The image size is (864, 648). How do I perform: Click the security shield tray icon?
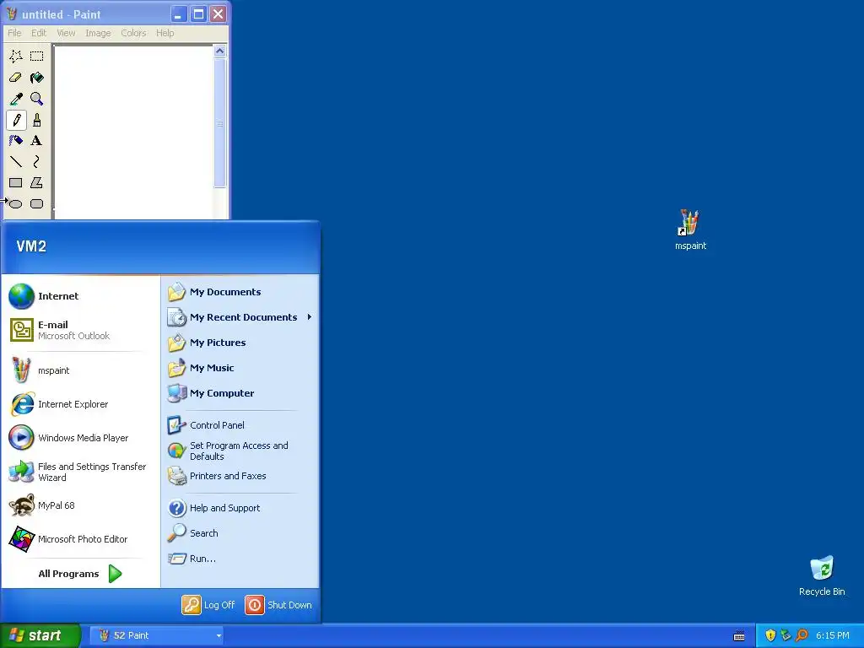pyautogui.click(x=771, y=636)
